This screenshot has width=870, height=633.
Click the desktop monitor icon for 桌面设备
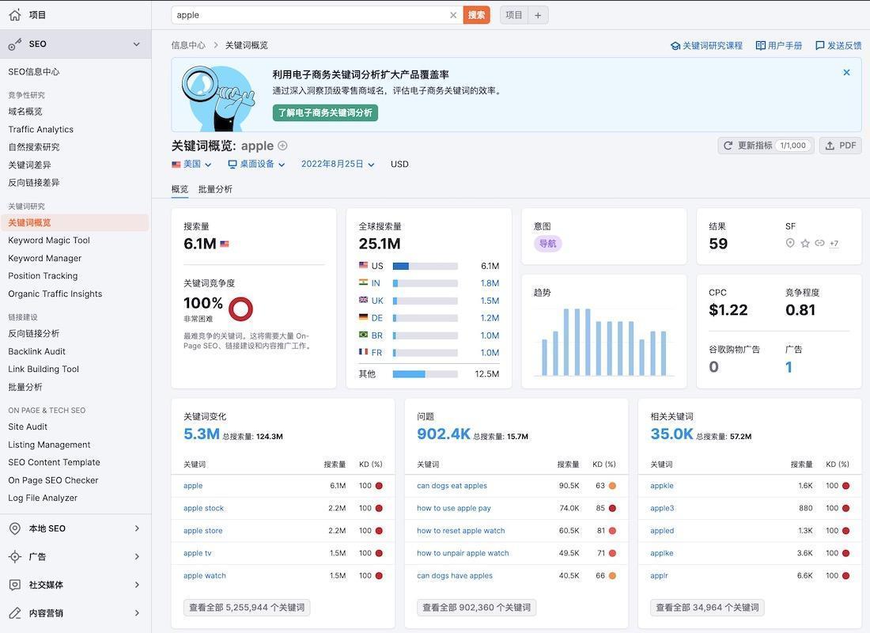(x=233, y=165)
